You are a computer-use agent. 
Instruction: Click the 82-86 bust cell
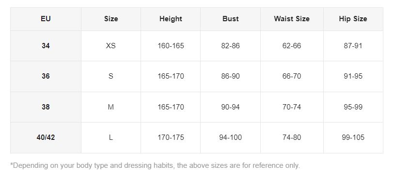pyautogui.click(x=230, y=46)
